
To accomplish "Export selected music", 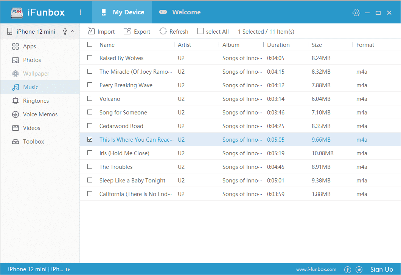I will tap(137, 31).
